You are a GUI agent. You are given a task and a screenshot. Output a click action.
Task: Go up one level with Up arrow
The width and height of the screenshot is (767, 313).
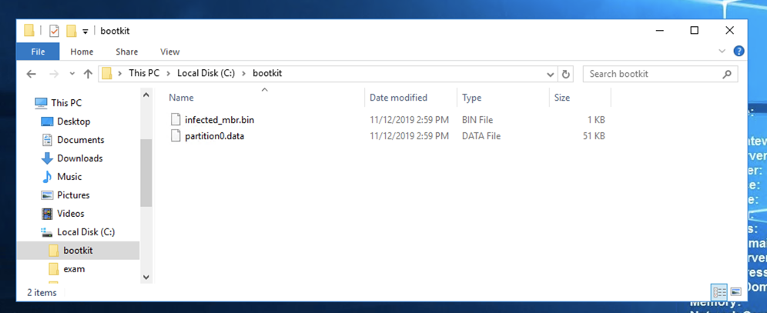[x=88, y=75]
